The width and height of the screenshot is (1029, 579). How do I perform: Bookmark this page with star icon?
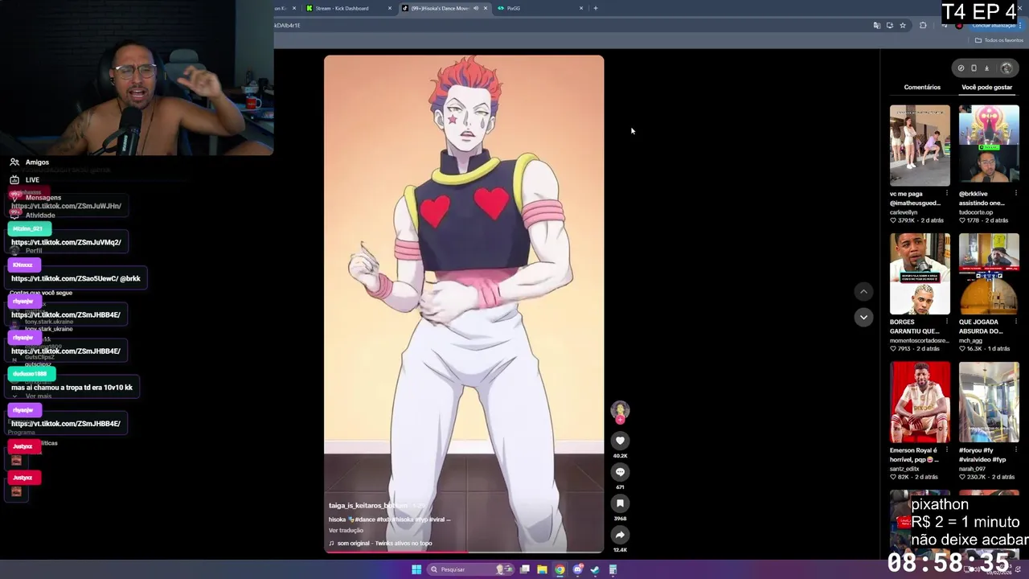[903, 26]
